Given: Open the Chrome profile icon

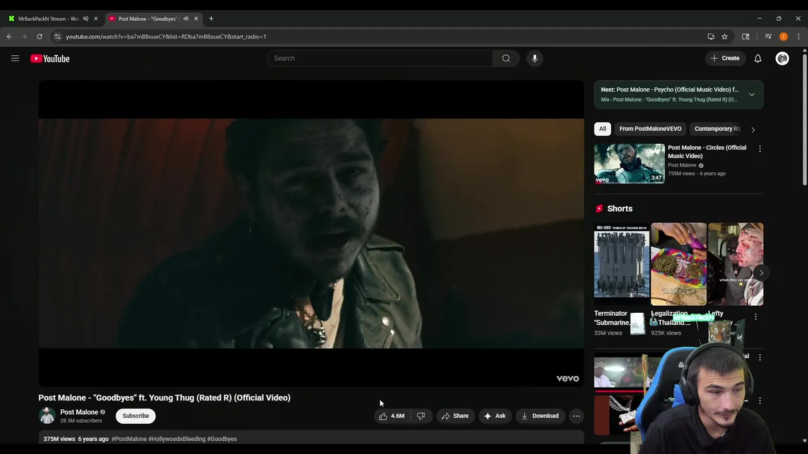Looking at the screenshot, I should (x=783, y=37).
